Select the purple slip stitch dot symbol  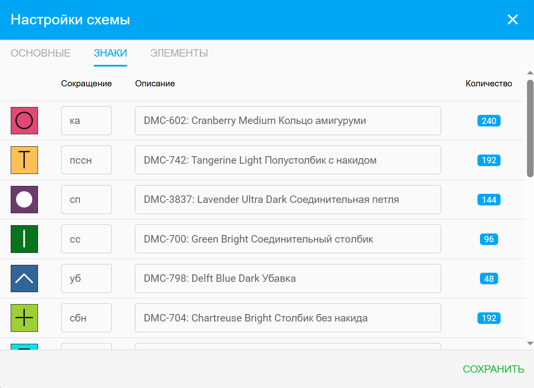(24, 200)
